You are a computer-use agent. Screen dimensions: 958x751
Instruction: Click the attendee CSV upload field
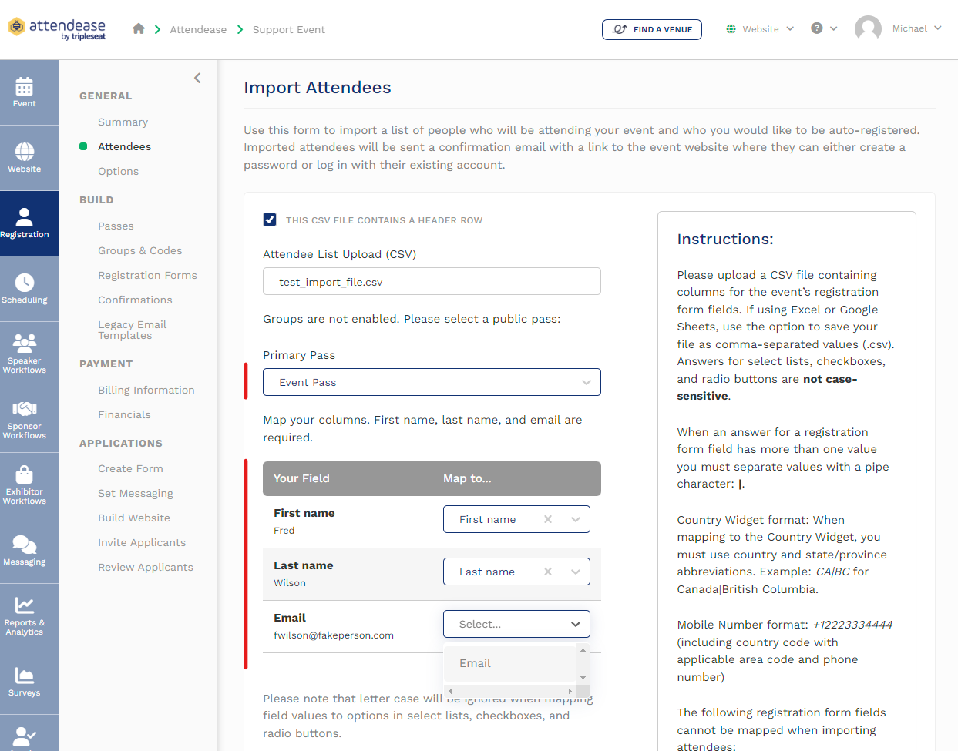point(432,281)
